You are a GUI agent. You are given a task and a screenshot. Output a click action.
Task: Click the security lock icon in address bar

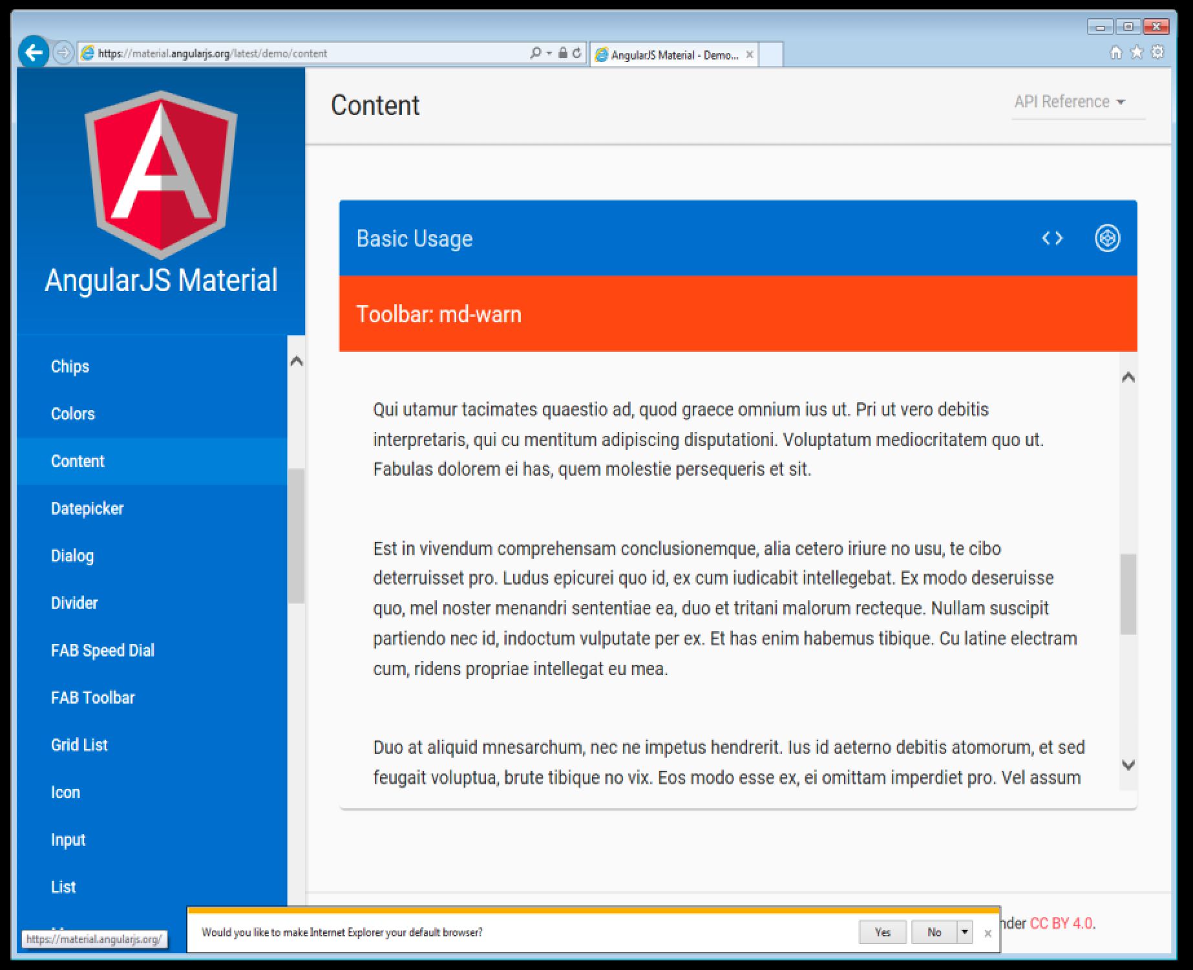[x=562, y=53]
